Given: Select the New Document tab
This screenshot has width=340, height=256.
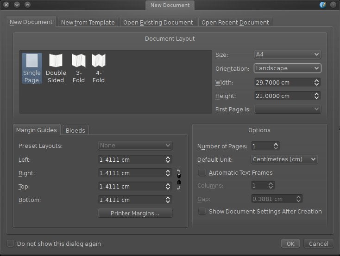Looking at the screenshot, I should point(31,22).
